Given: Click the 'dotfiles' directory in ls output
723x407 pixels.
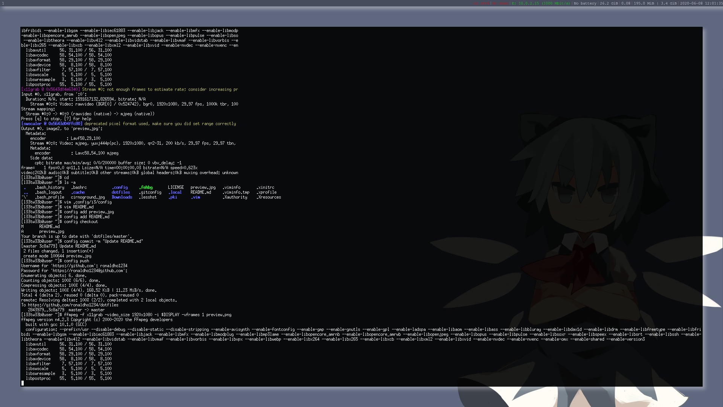Looking at the screenshot, I should click(x=120, y=192).
